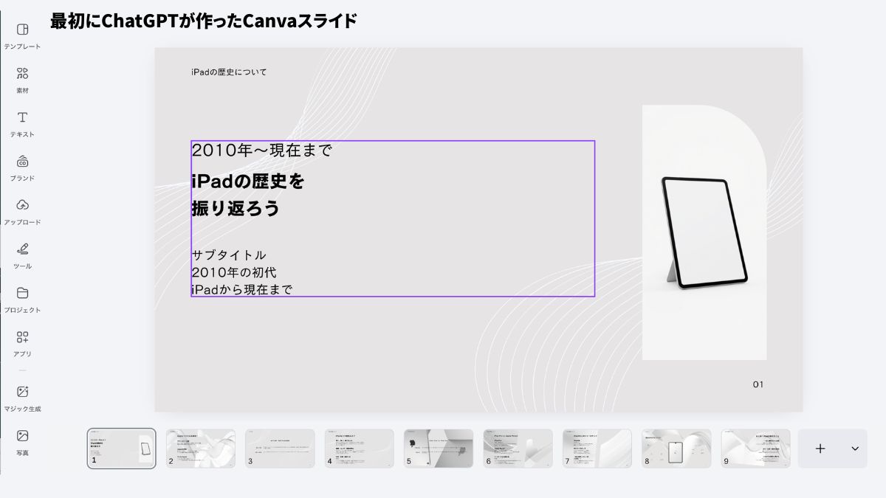This screenshot has width=886, height=498.
Task: Select slide thumbnail 4
Action: 359,449
